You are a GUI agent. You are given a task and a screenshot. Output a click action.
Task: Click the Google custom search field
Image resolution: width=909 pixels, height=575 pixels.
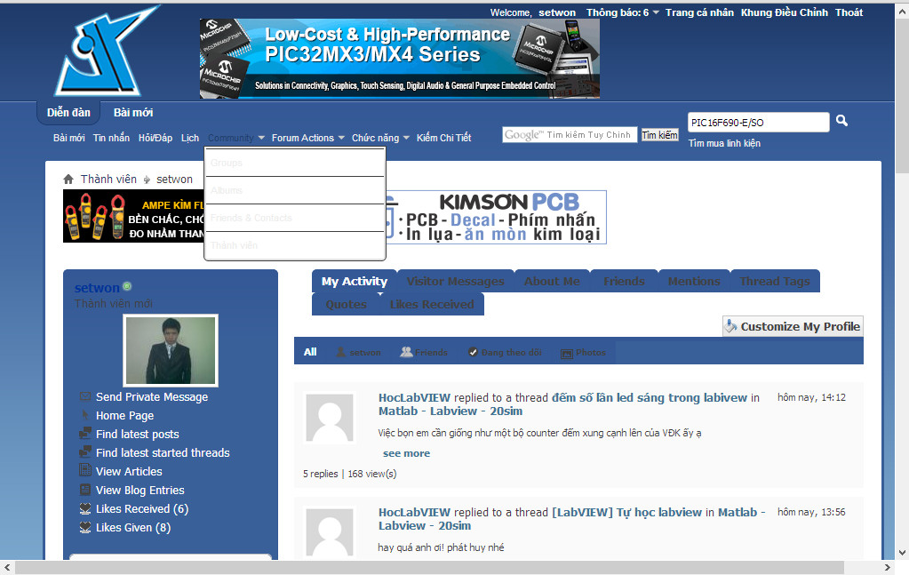tap(570, 135)
